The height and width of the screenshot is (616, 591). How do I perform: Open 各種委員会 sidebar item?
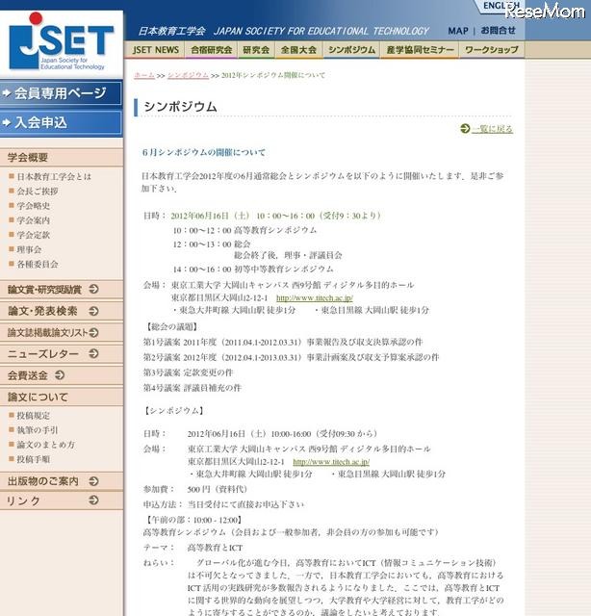(x=38, y=264)
